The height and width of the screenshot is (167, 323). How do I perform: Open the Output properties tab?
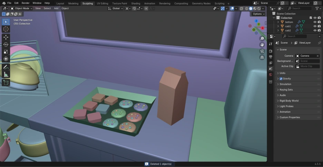271,57
